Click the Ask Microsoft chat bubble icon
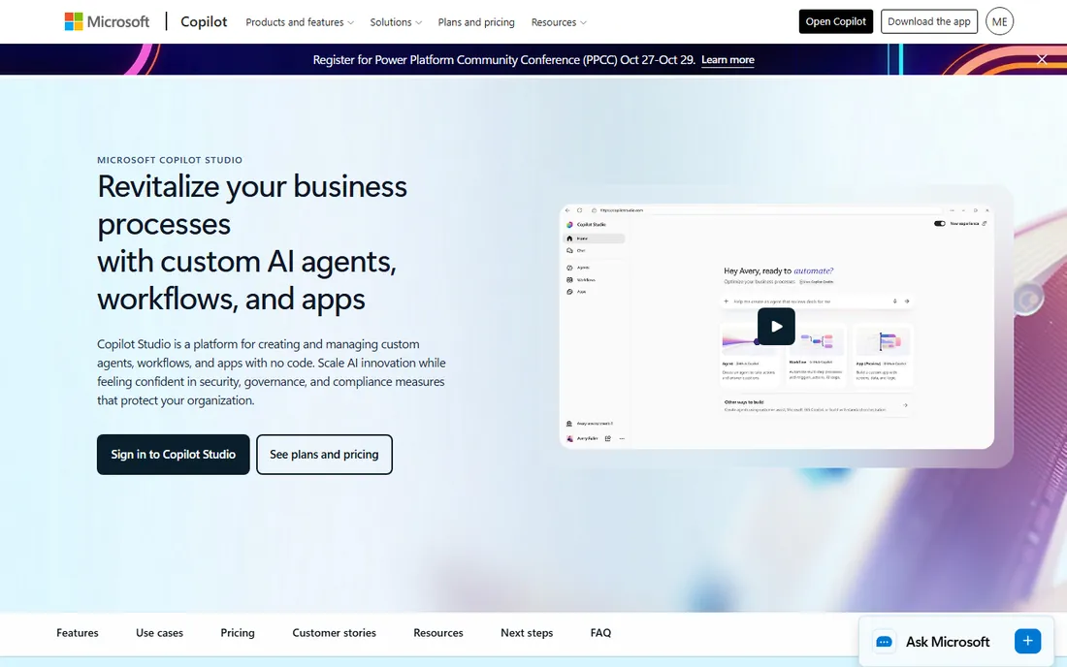The height and width of the screenshot is (667, 1067). pos(884,642)
